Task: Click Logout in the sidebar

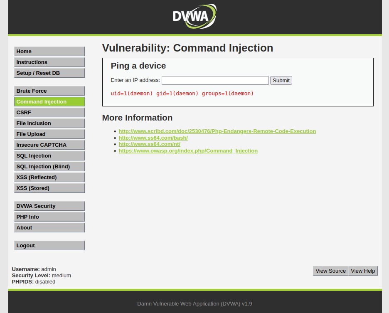Action: 49,246
